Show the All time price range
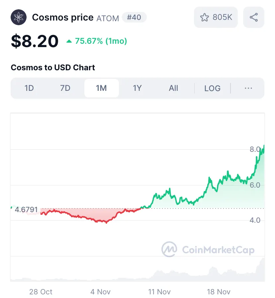Image resolution: width=275 pixels, height=298 pixels. pos(173,88)
